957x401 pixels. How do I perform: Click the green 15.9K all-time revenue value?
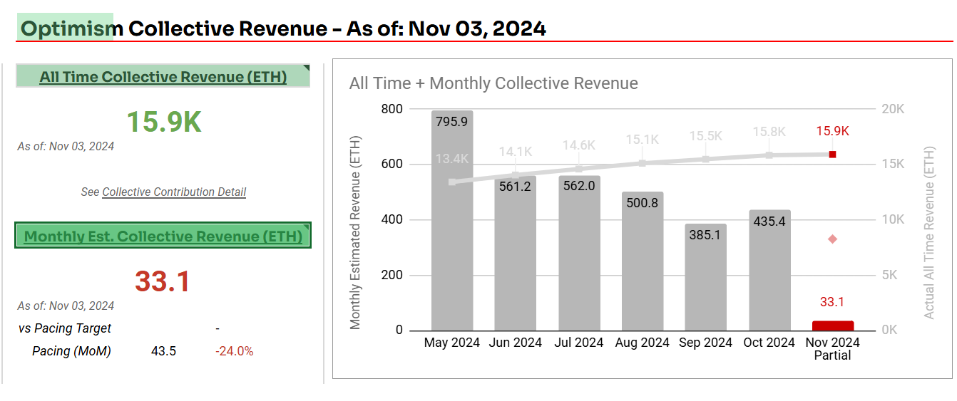(164, 122)
